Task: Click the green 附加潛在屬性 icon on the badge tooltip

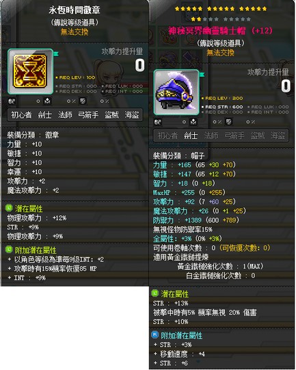Action: pos(9,249)
